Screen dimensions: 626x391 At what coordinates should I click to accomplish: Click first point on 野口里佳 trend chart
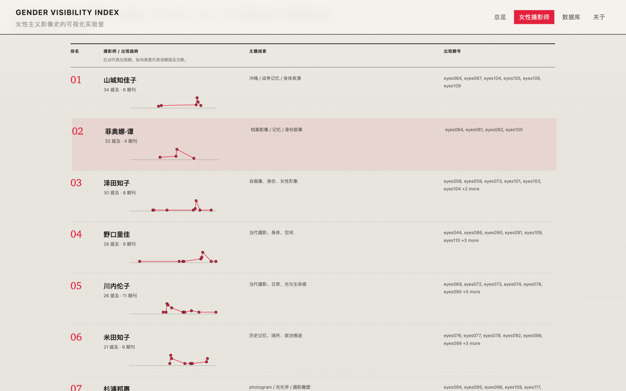pos(140,261)
